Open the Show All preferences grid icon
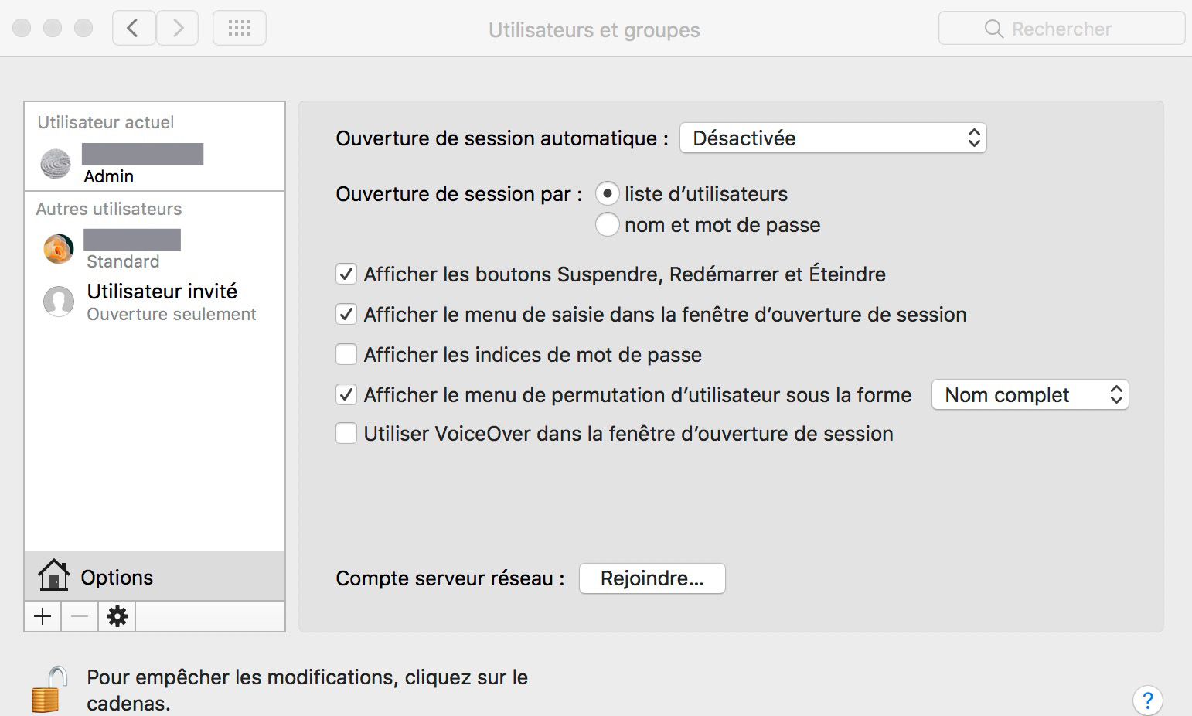The image size is (1192, 716). [x=239, y=27]
